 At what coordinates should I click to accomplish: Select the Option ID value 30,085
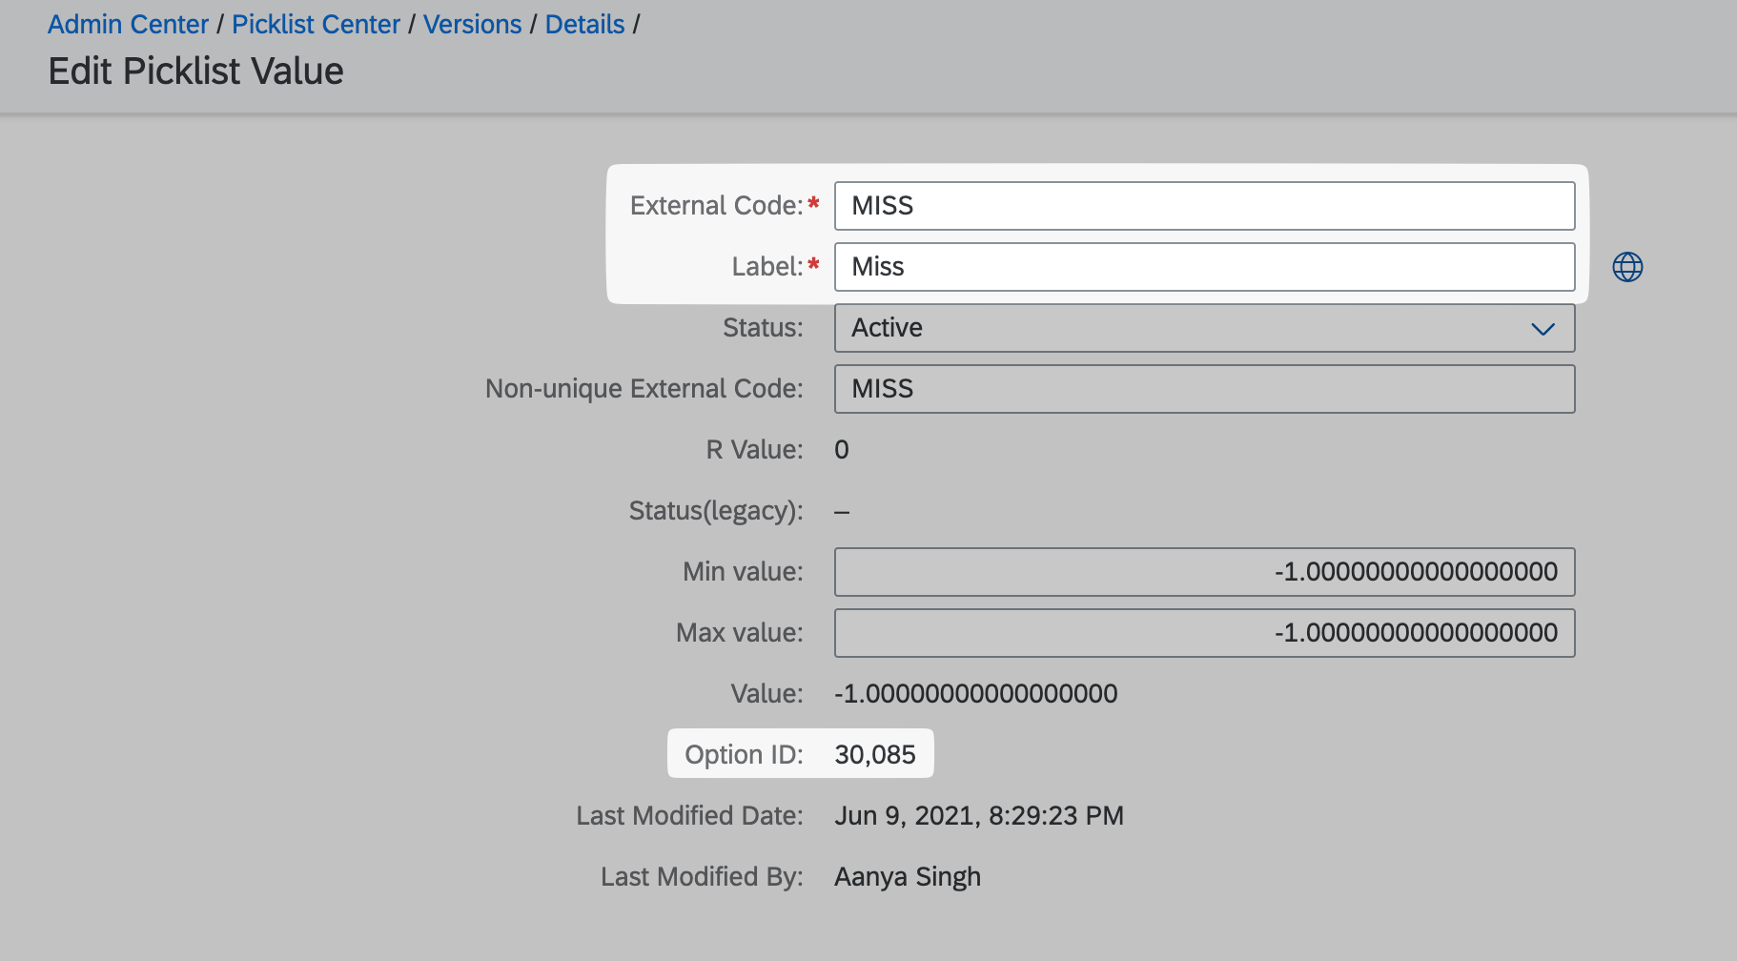874,755
